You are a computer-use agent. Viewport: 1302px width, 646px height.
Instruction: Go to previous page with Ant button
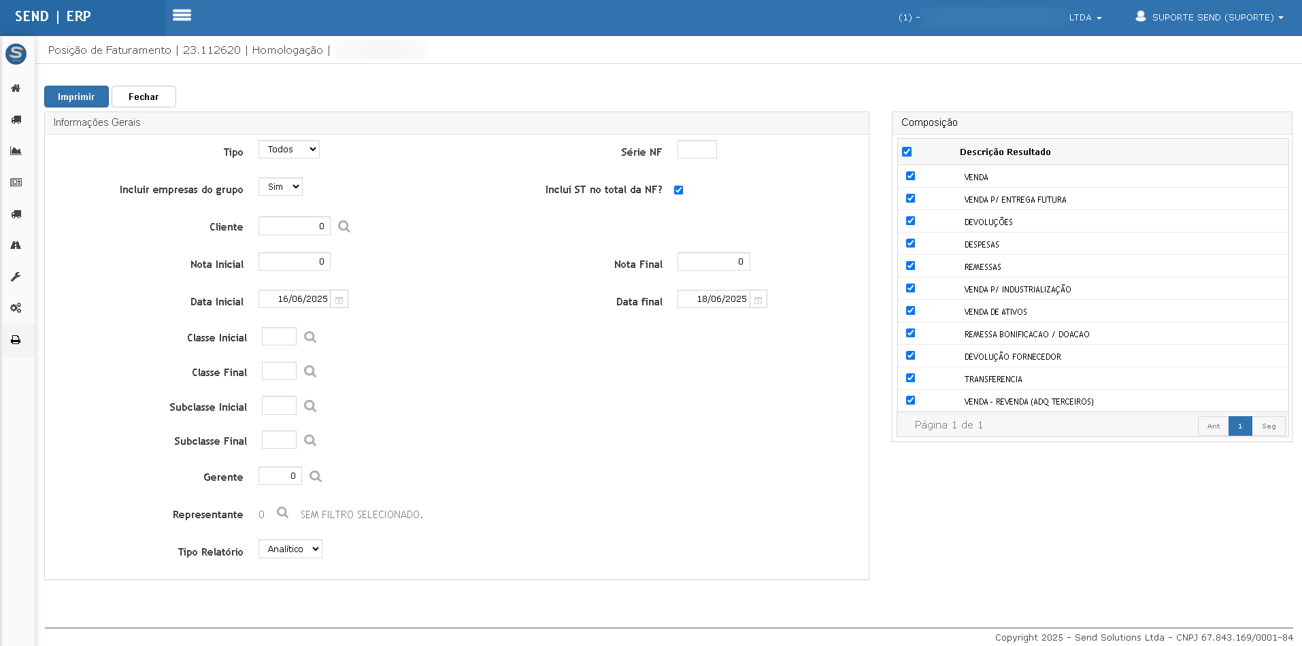click(1214, 426)
